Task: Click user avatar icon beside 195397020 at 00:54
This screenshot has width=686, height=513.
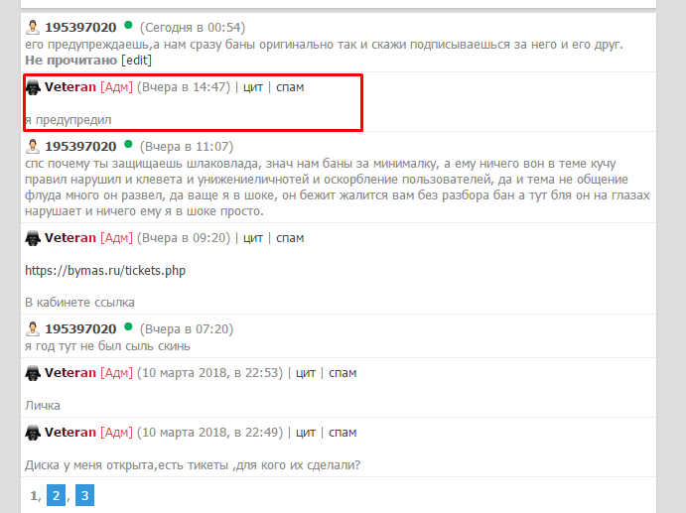Action: [x=33, y=27]
